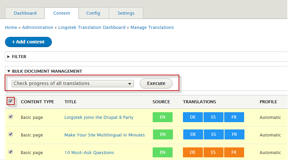
Task: Click the Manage Translations breadcrumb
Action: 152,28
